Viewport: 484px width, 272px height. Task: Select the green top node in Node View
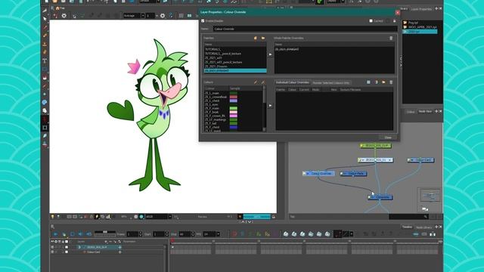click(x=376, y=146)
